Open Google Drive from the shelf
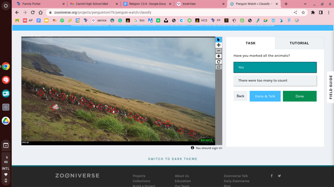The height and width of the screenshot is (187, 334). click(x=6, y=121)
